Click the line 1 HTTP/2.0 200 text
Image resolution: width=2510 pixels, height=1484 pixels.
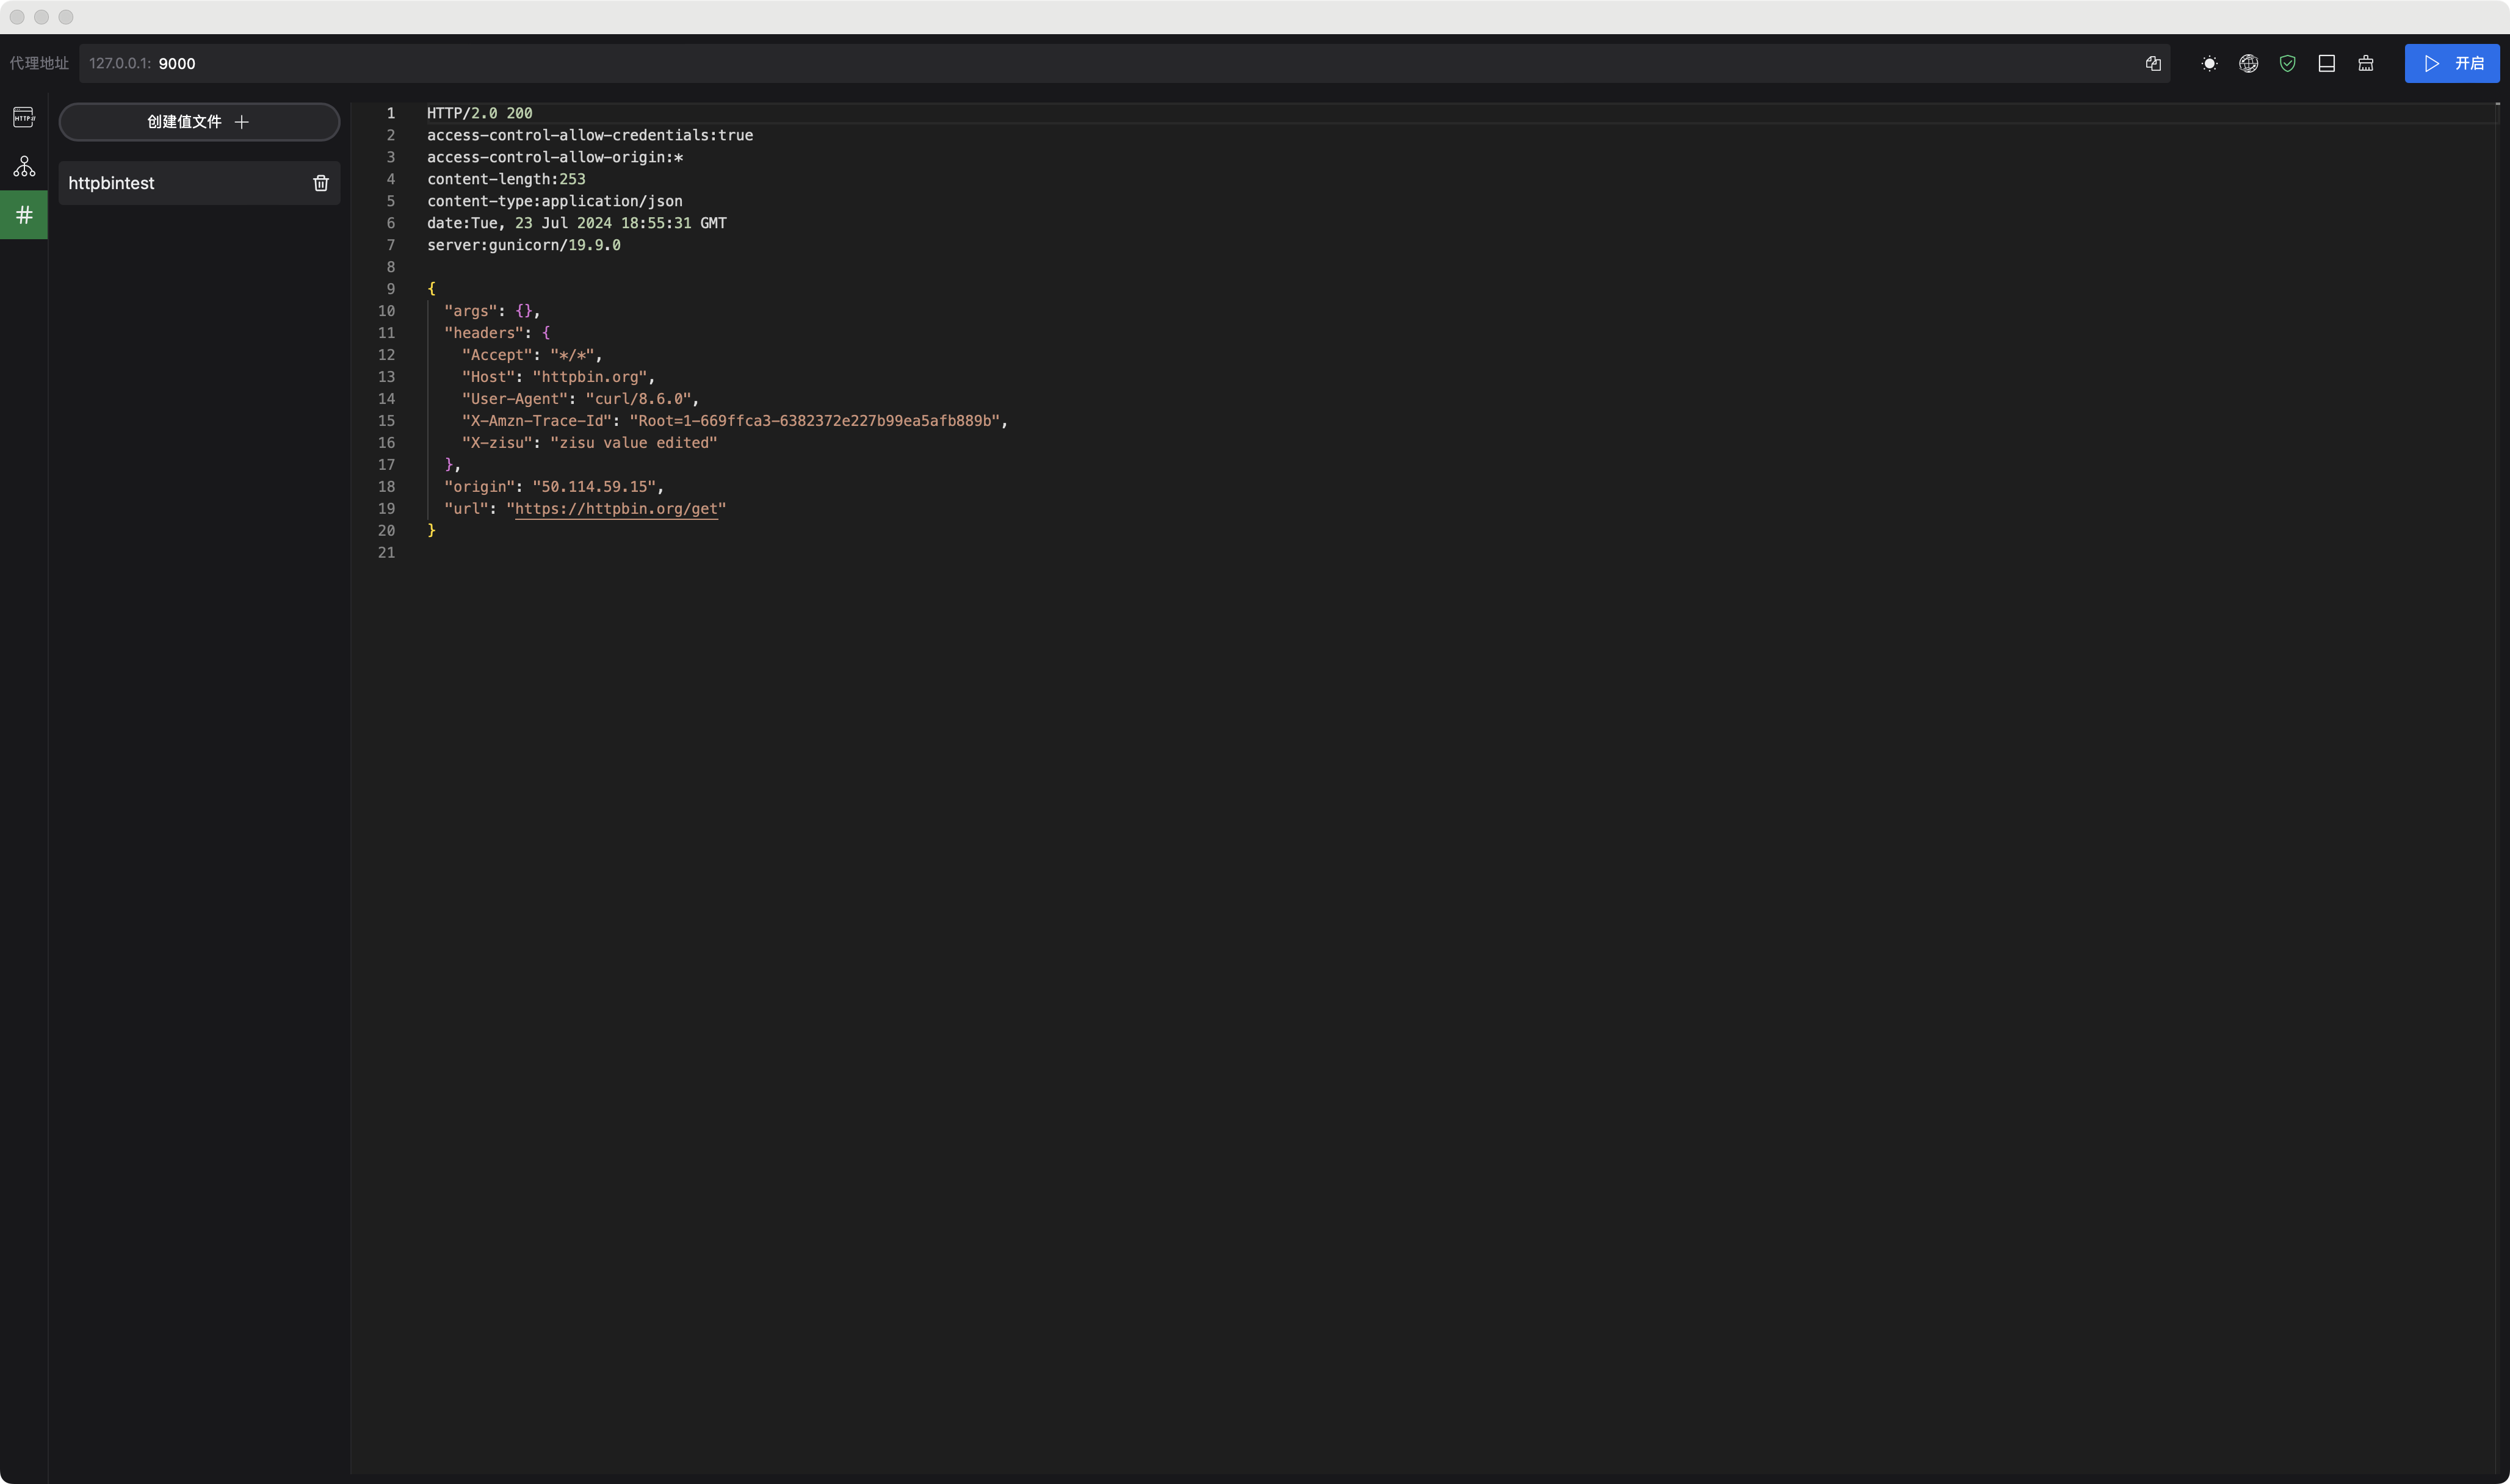click(479, 113)
